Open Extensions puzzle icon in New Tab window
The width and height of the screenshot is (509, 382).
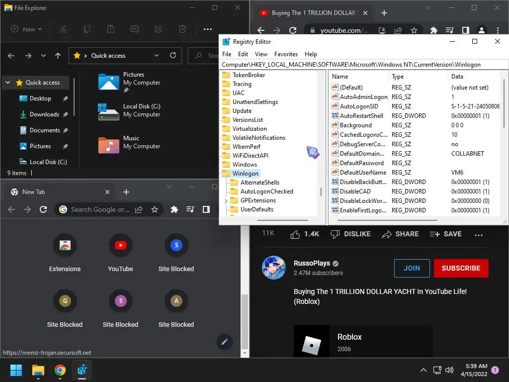(174, 209)
